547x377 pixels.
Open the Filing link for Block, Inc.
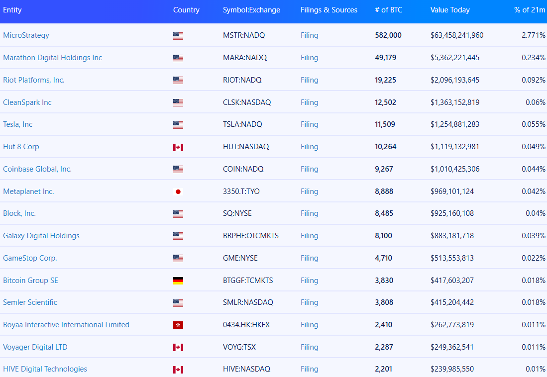310,213
